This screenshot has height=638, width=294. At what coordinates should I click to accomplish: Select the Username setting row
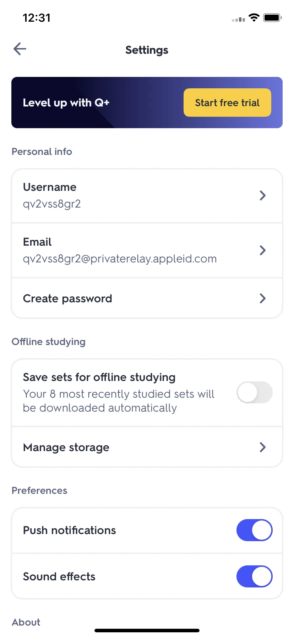[147, 196]
